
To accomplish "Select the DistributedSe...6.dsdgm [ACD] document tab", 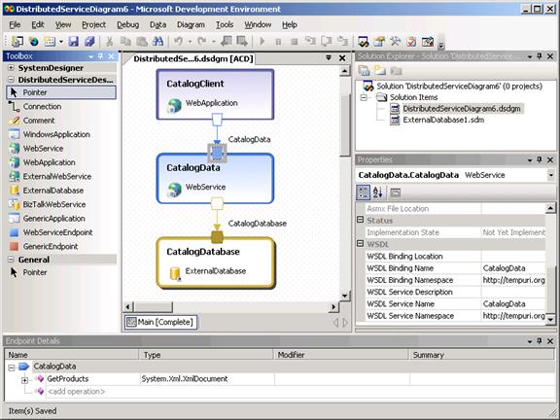I will (193, 58).
